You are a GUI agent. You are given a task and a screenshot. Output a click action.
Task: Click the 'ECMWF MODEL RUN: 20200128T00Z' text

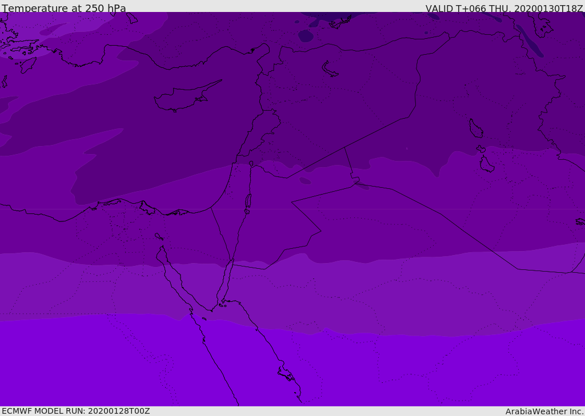[76, 411]
